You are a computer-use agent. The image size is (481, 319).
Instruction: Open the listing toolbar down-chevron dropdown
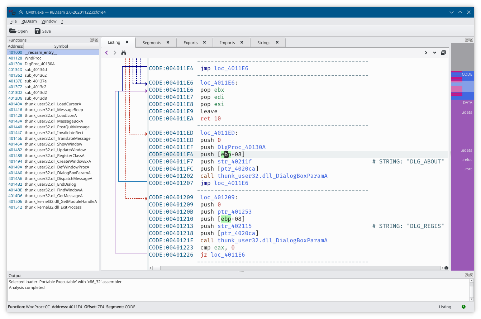click(x=435, y=53)
